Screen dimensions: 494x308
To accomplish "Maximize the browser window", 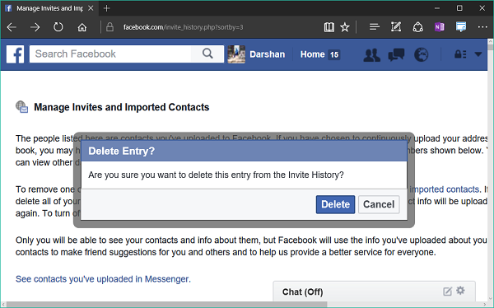I will (459, 8).
